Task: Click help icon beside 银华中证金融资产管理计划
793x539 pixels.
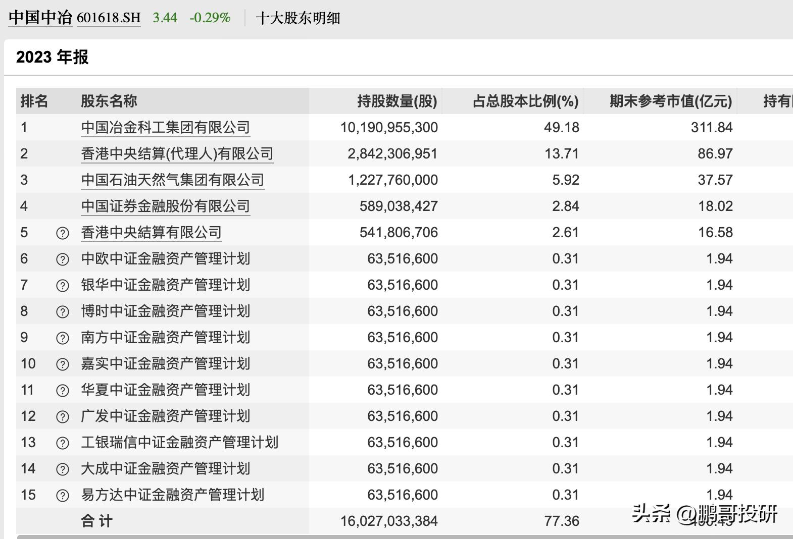Action: [x=62, y=286]
